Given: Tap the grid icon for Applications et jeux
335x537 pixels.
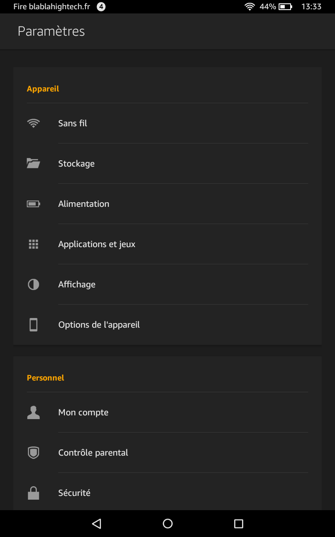Looking at the screenshot, I should [x=33, y=244].
